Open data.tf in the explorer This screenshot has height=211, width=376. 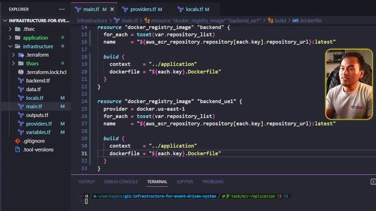click(x=33, y=89)
